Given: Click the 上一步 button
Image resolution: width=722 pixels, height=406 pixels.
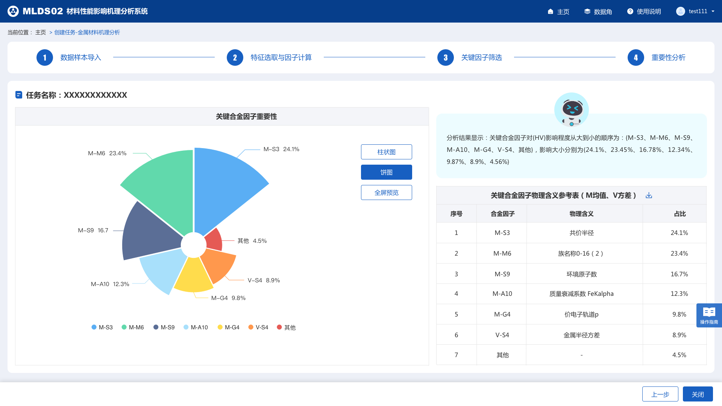Looking at the screenshot, I should click(660, 394).
